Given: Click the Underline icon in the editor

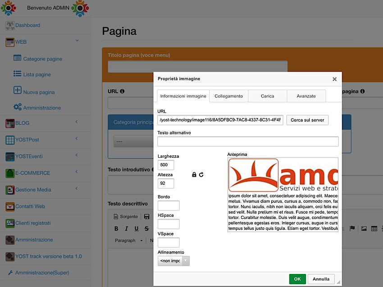Looking at the screenshot, I should (137, 229).
